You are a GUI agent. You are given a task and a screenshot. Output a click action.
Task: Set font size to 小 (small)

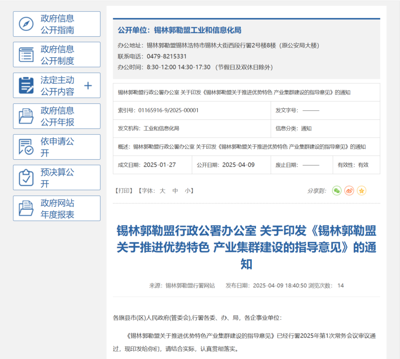[188, 191]
